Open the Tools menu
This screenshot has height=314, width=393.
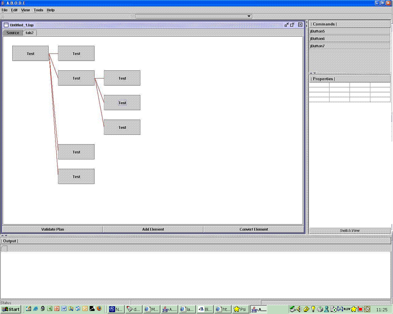[x=38, y=10]
